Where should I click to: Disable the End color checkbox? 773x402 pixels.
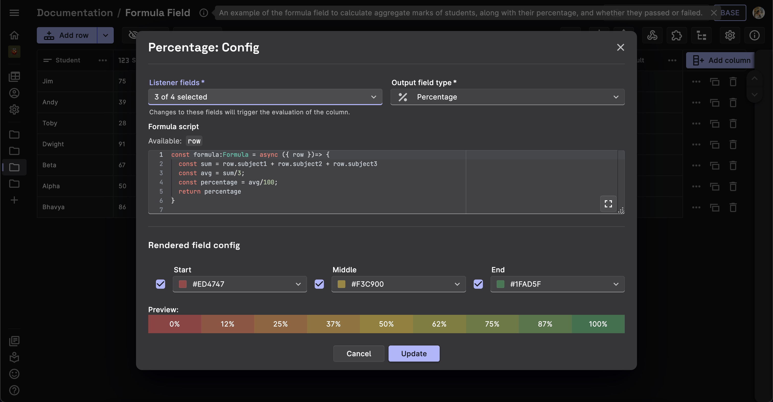pyautogui.click(x=478, y=284)
